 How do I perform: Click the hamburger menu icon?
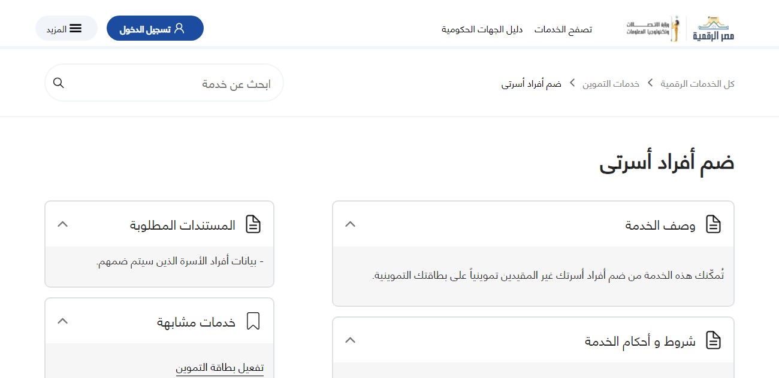pos(76,29)
